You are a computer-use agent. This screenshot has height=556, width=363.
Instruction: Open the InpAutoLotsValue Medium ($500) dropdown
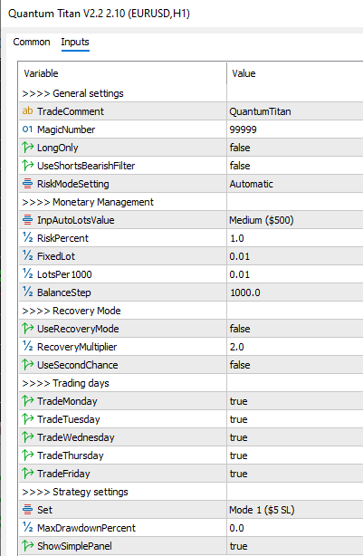295,220
